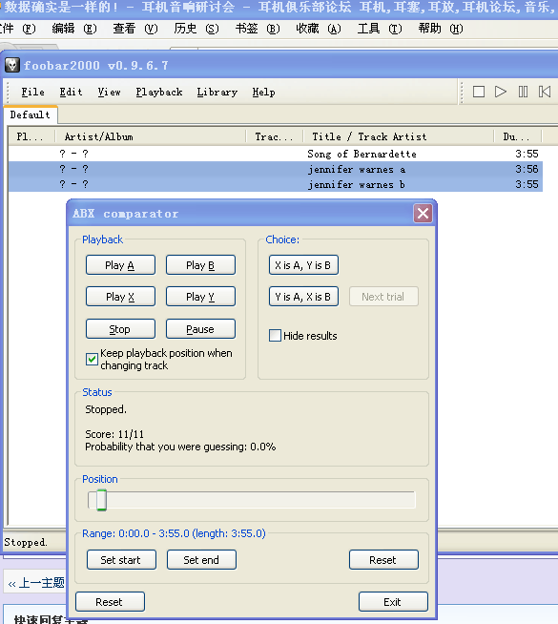Click the Artist/Album column header

click(151, 136)
